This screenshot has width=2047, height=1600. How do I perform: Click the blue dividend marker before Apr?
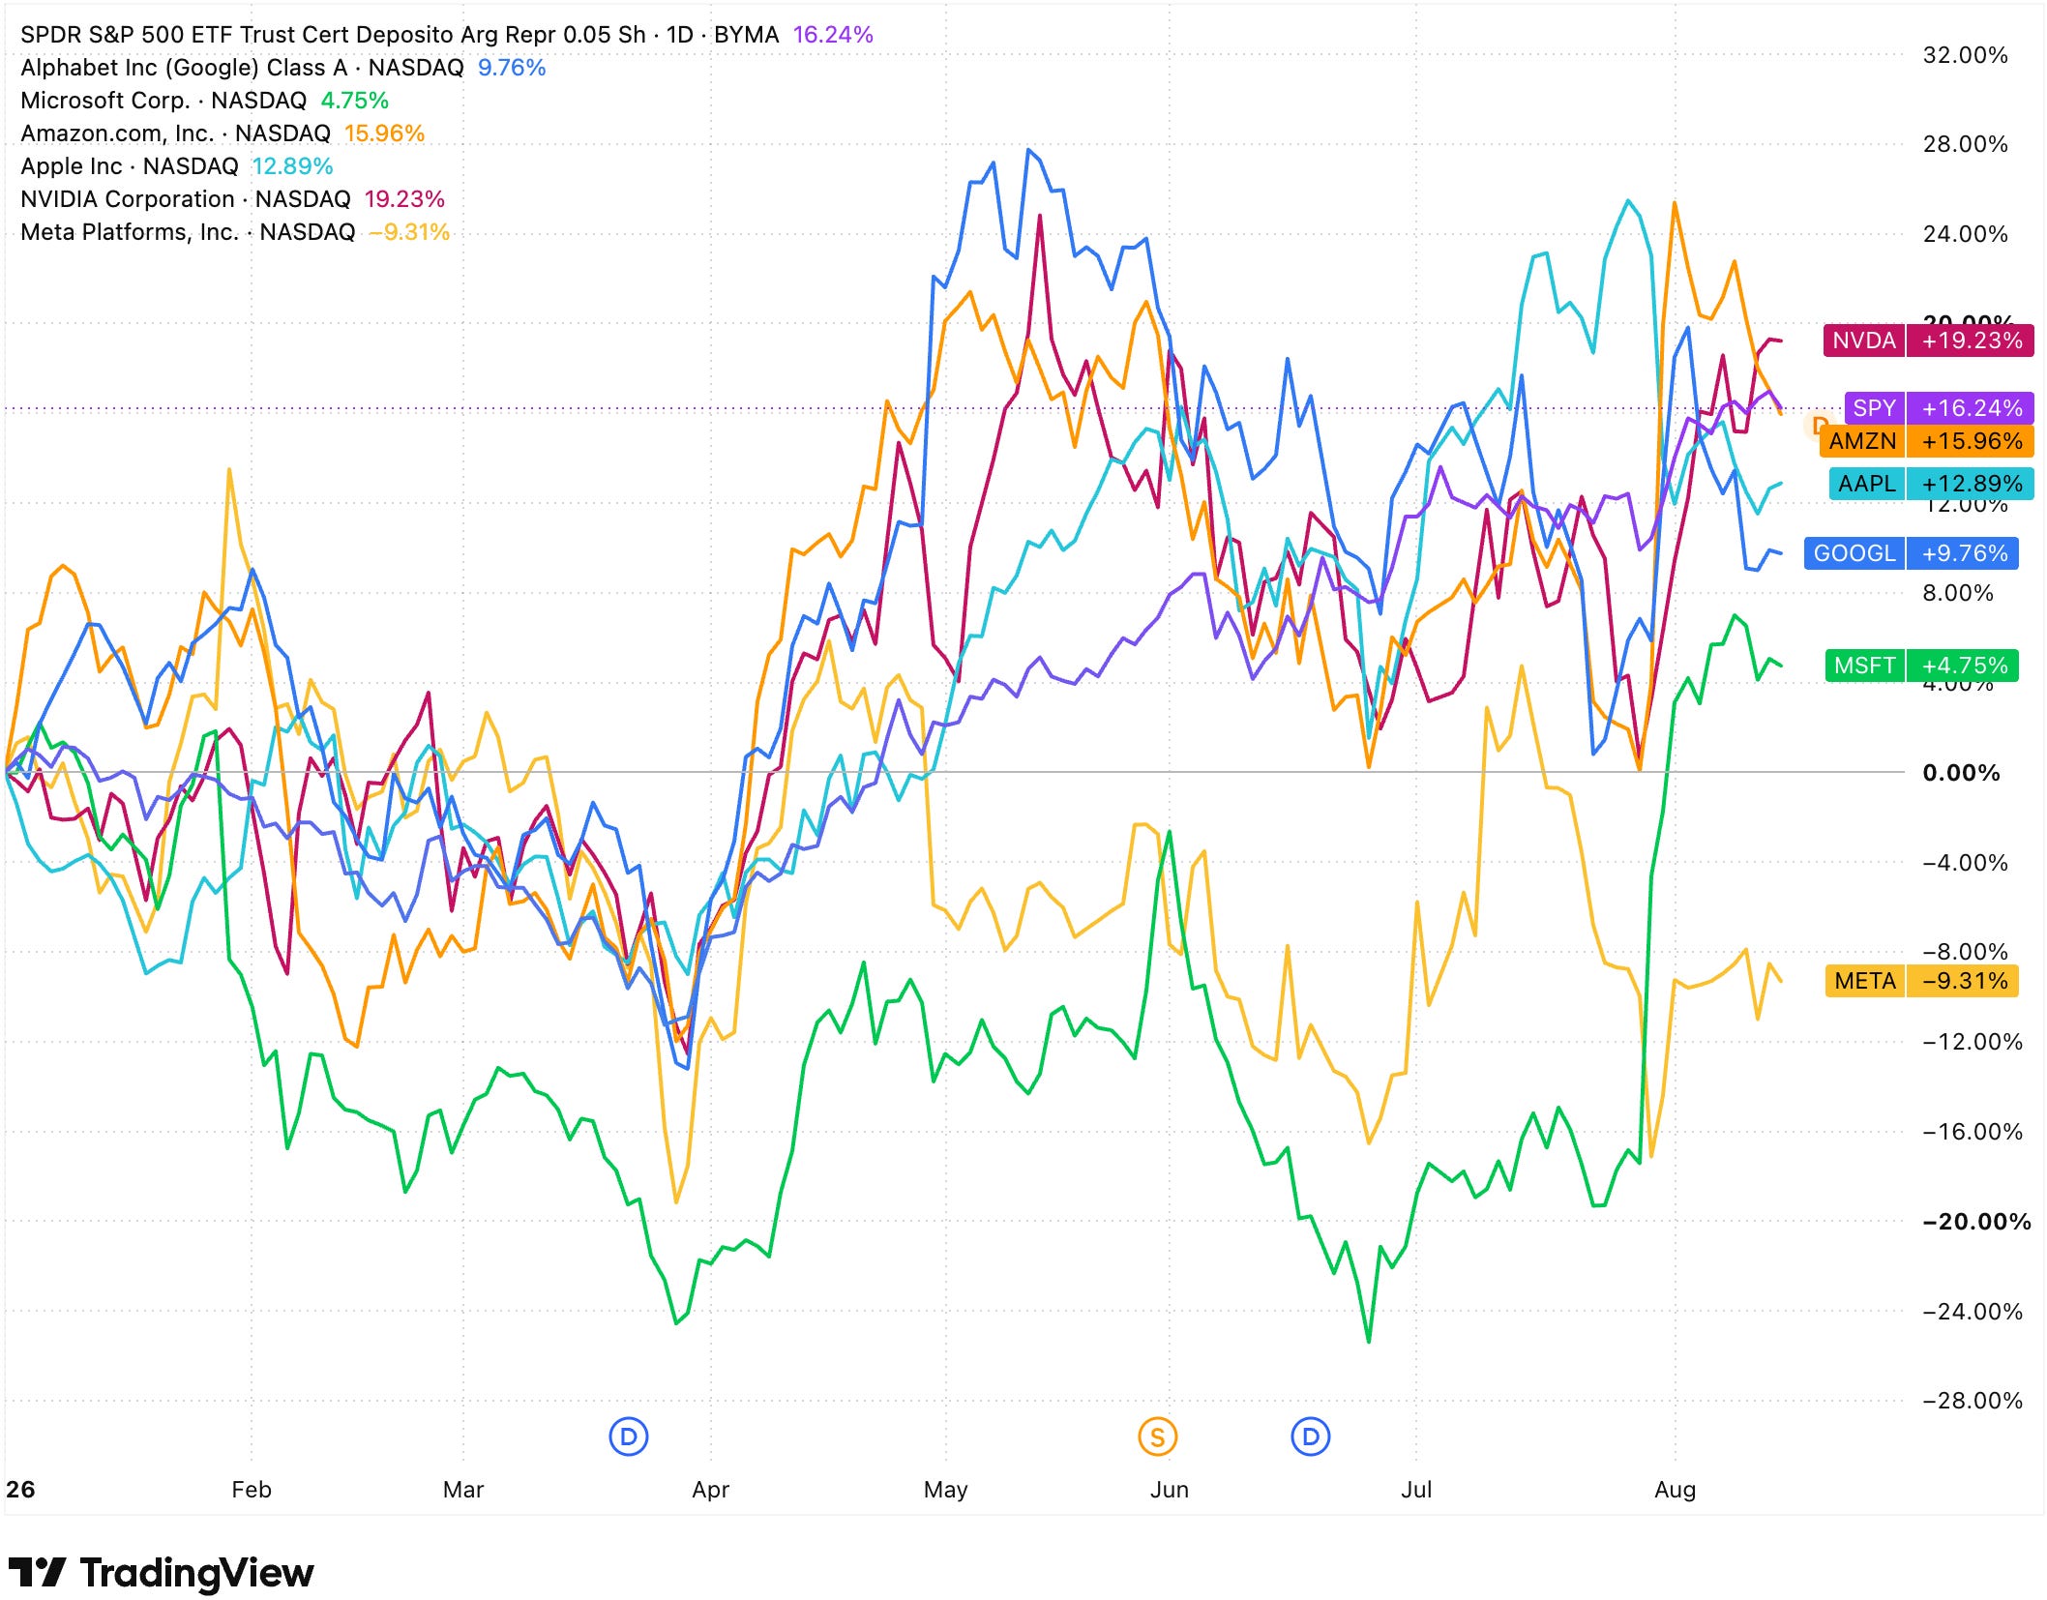[x=629, y=1437]
